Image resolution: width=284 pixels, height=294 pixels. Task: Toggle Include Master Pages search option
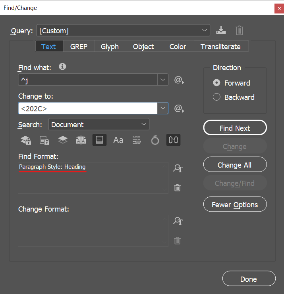[x=81, y=140]
